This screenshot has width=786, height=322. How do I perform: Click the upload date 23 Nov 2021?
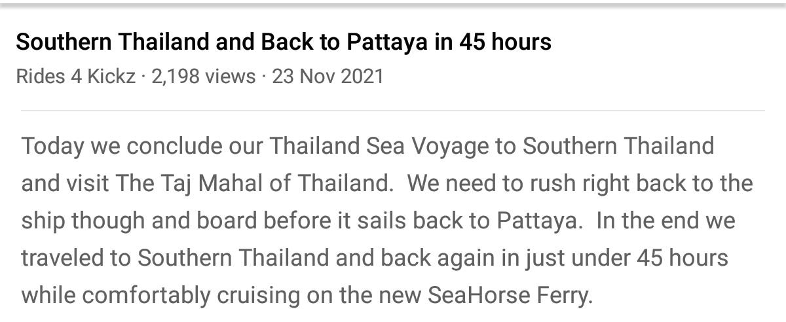tap(327, 77)
